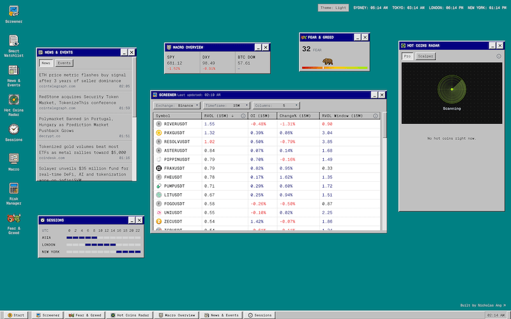The width and height of the screenshot is (511, 319).
Task: Click the info icon in Hot Coins Radar
Action: (499, 56)
